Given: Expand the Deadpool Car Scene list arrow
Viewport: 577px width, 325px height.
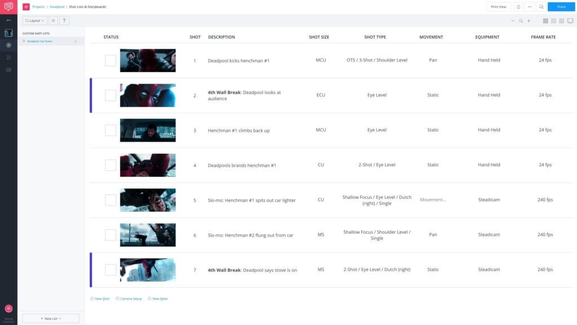Looking at the screenshot, I should [76, 41].
